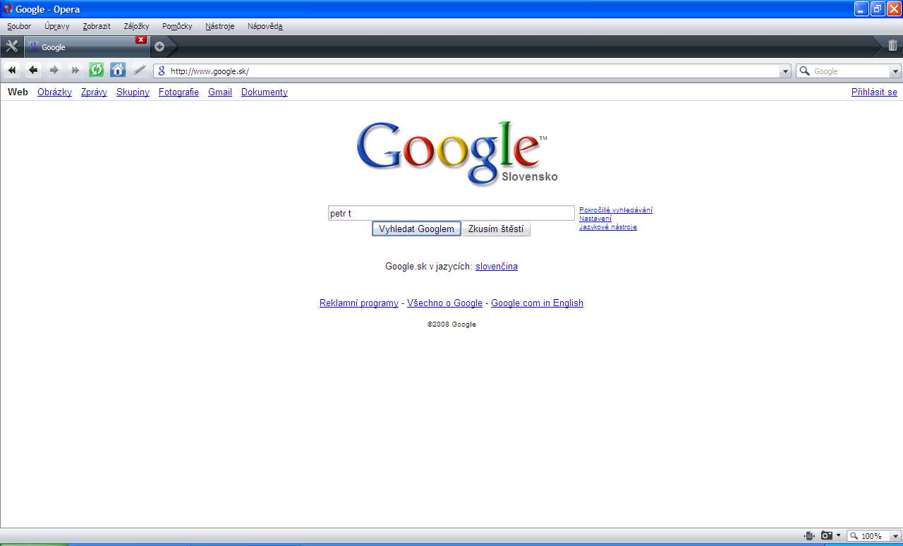Open Pokročilé vyhledávání link

pos(616,210)
